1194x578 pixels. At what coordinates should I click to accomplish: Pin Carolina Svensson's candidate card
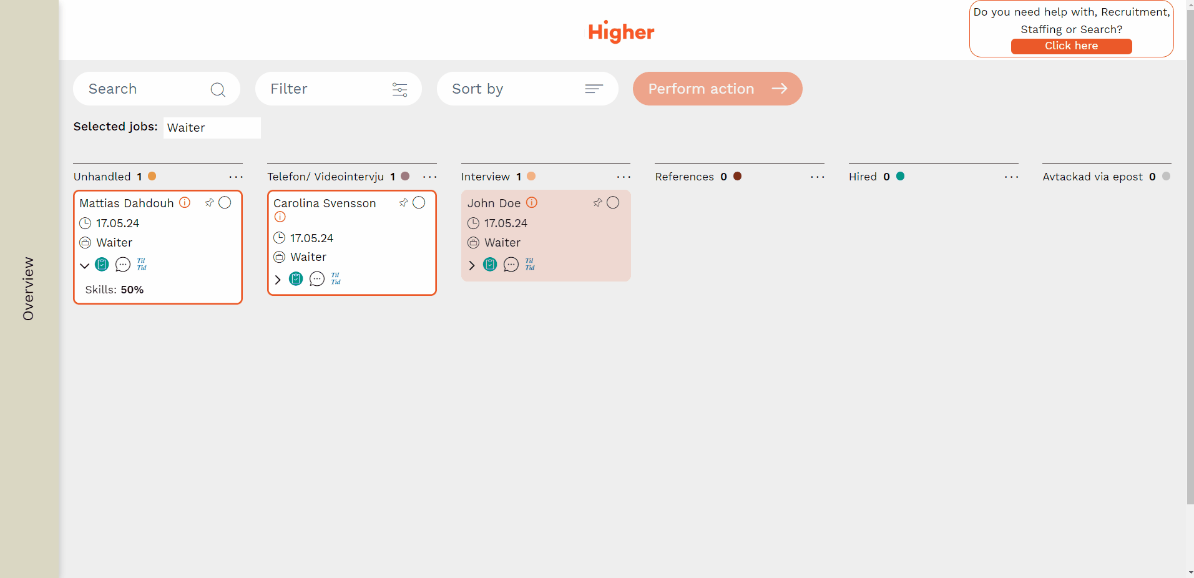coord(404,202)
